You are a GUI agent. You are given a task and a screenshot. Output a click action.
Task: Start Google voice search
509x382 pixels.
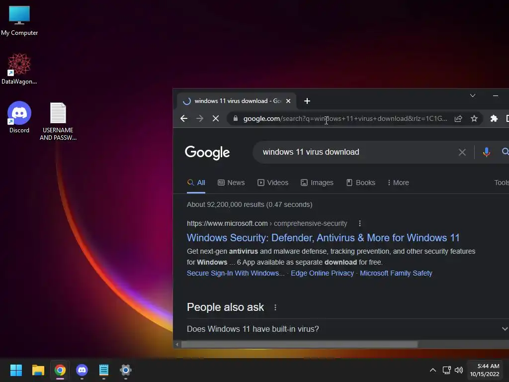click(x=486, y=152)
